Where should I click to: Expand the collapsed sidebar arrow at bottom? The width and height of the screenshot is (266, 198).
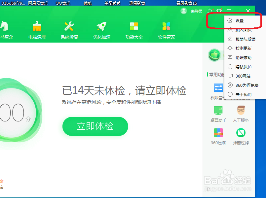tap(209, 189)
